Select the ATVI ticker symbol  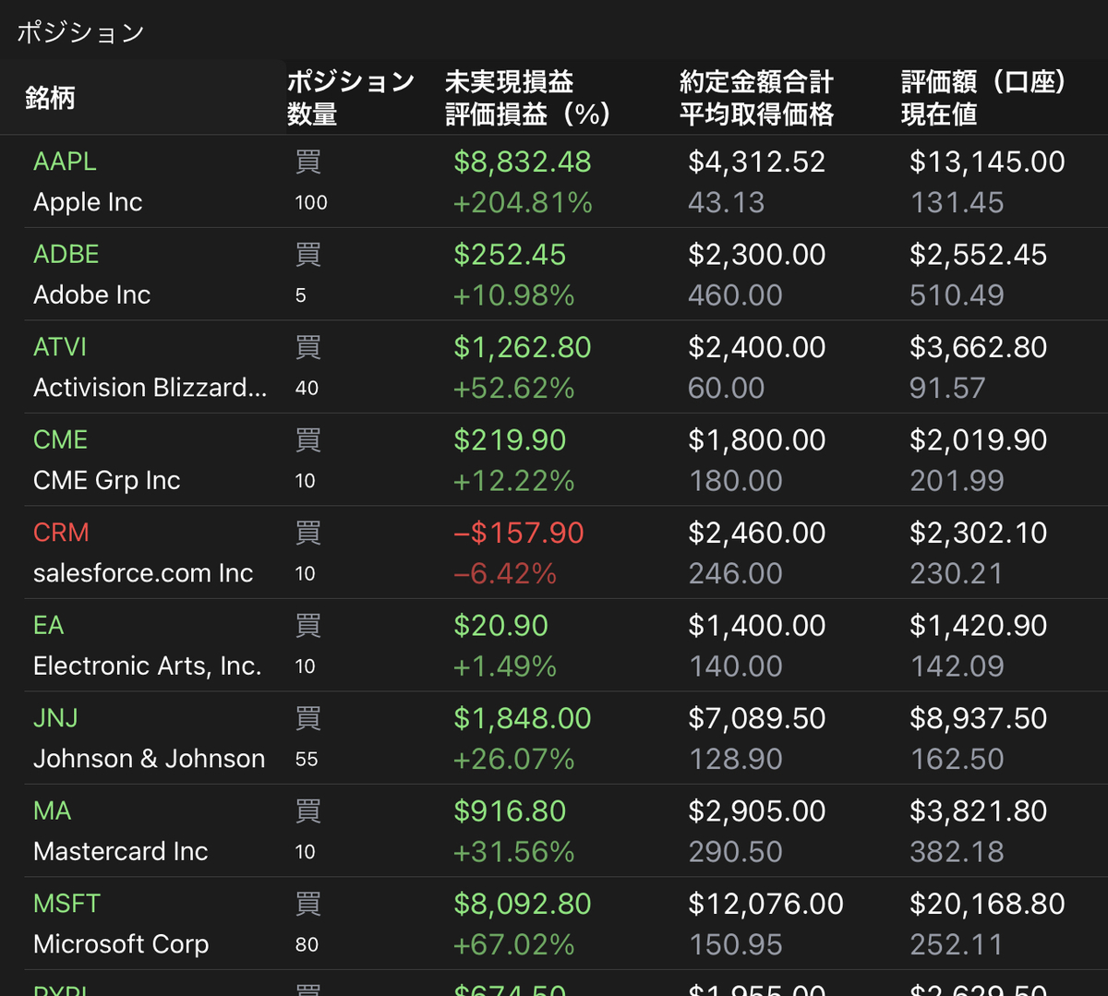point(60,347)
